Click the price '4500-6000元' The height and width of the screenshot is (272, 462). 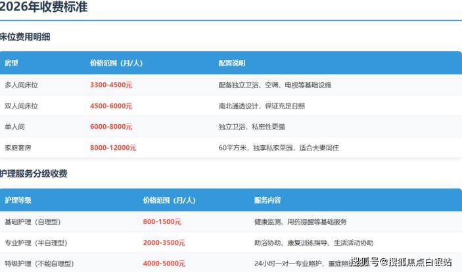coord(111,106)
